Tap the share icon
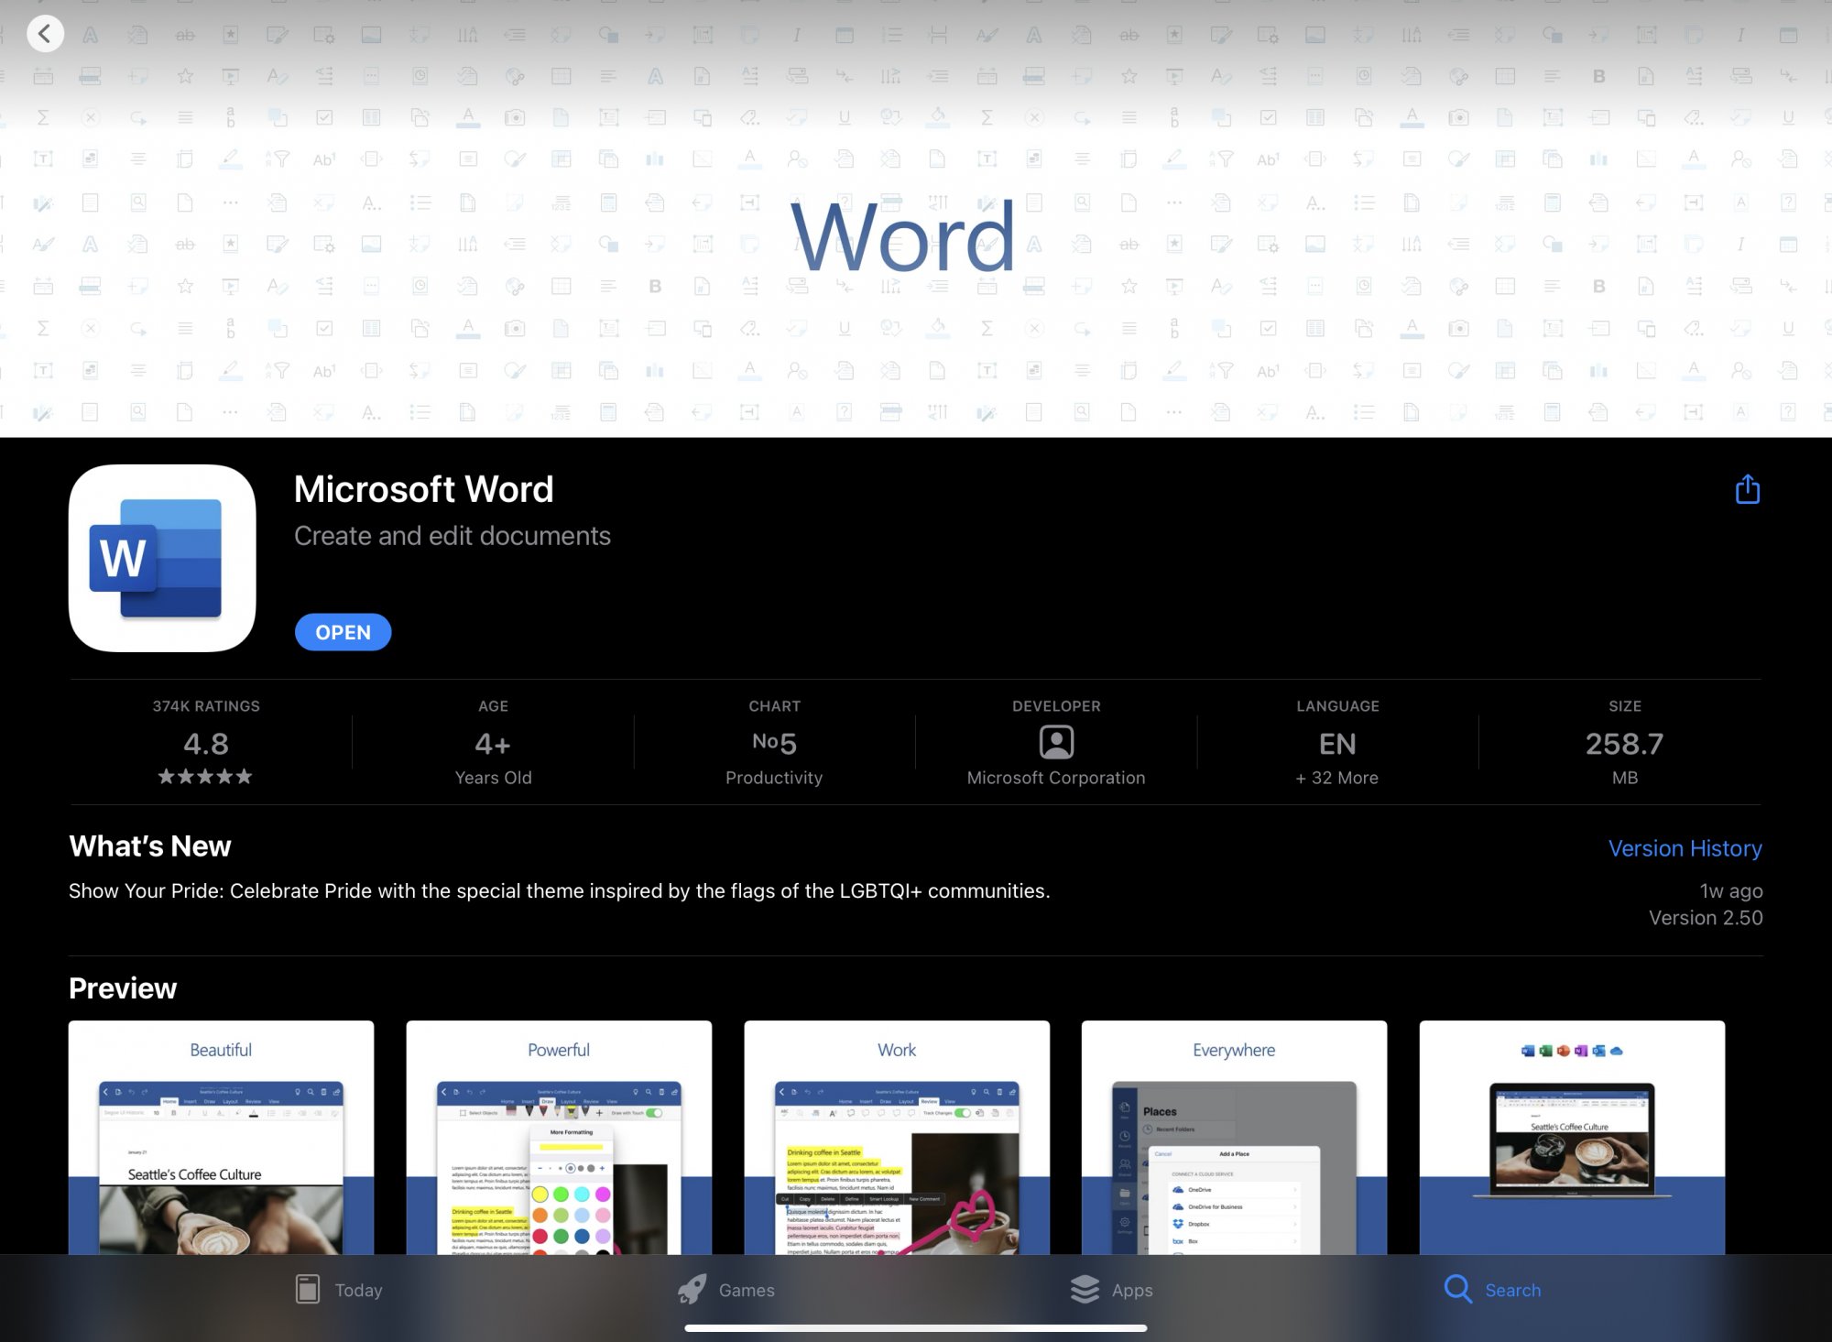1832x1342 pixels. [1747, 489]
